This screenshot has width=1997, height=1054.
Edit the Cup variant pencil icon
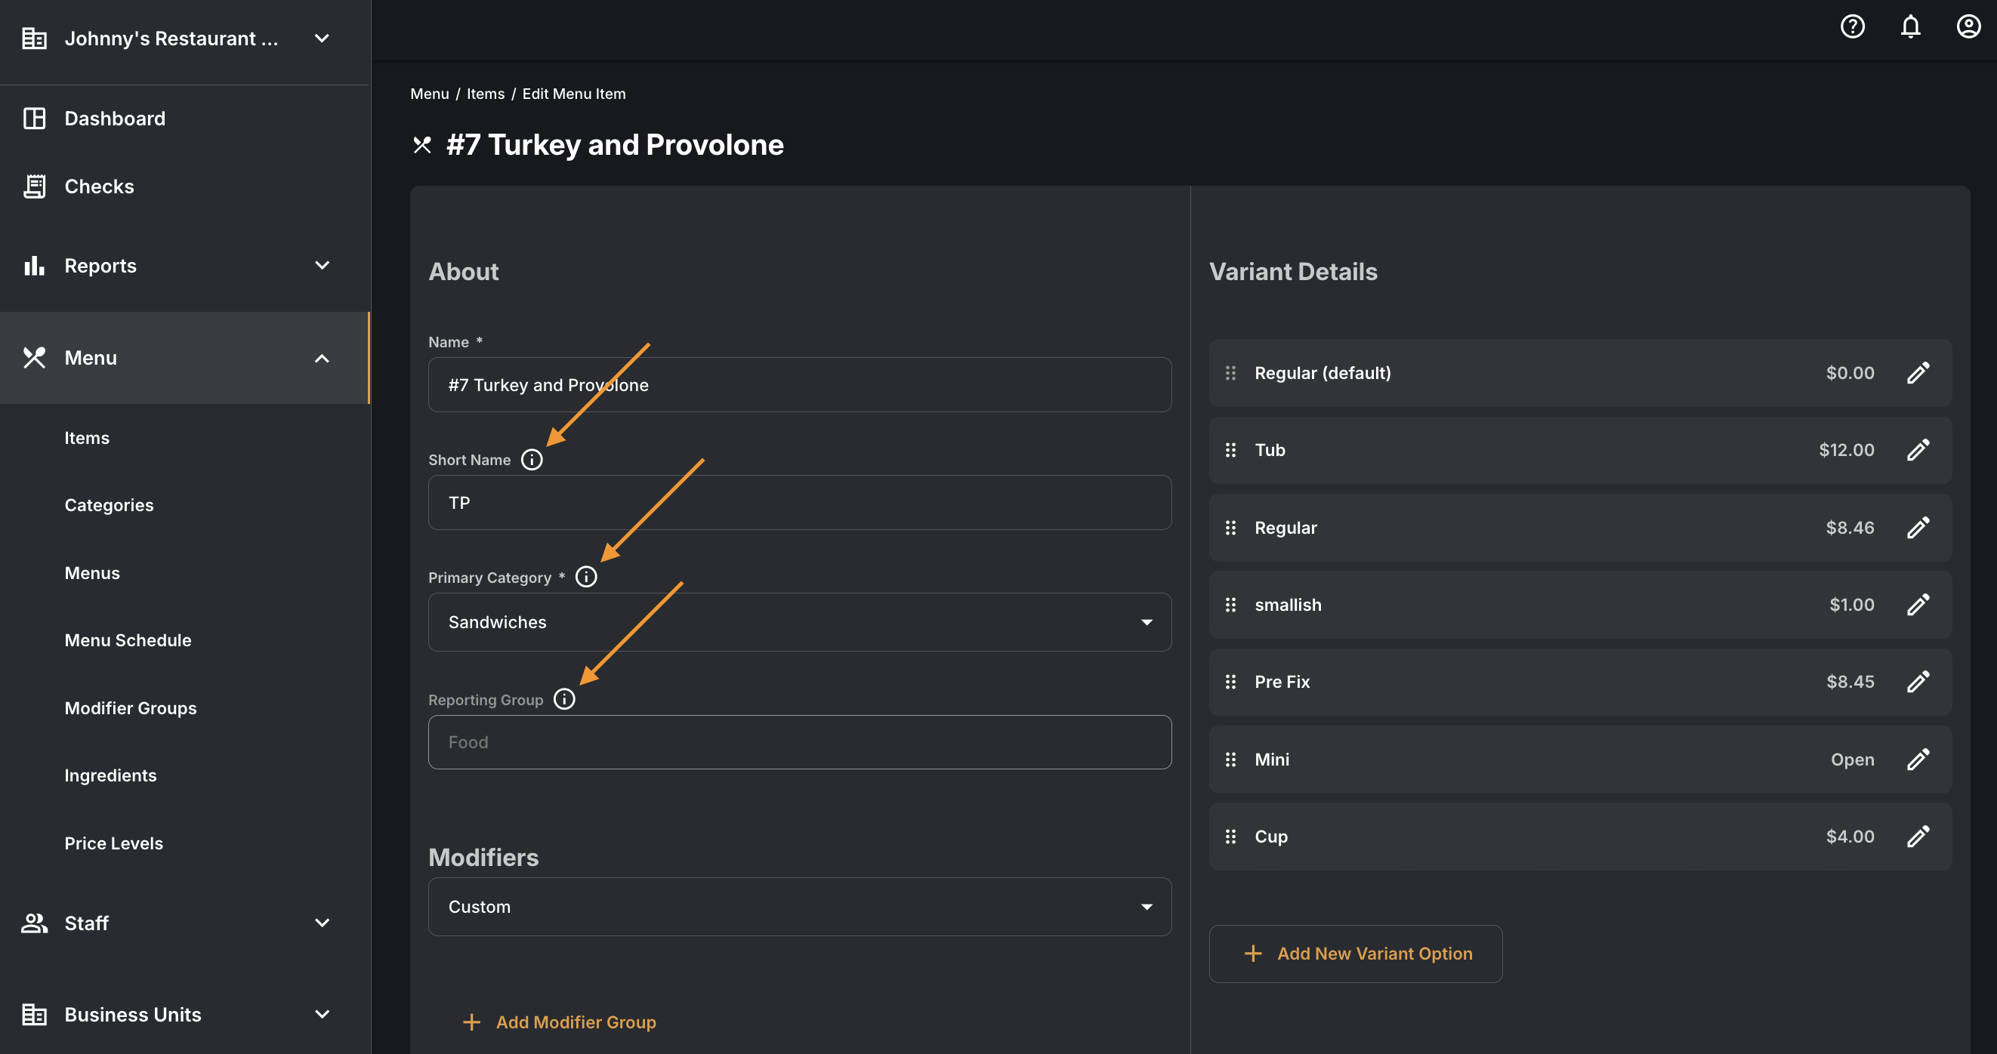1918,837
